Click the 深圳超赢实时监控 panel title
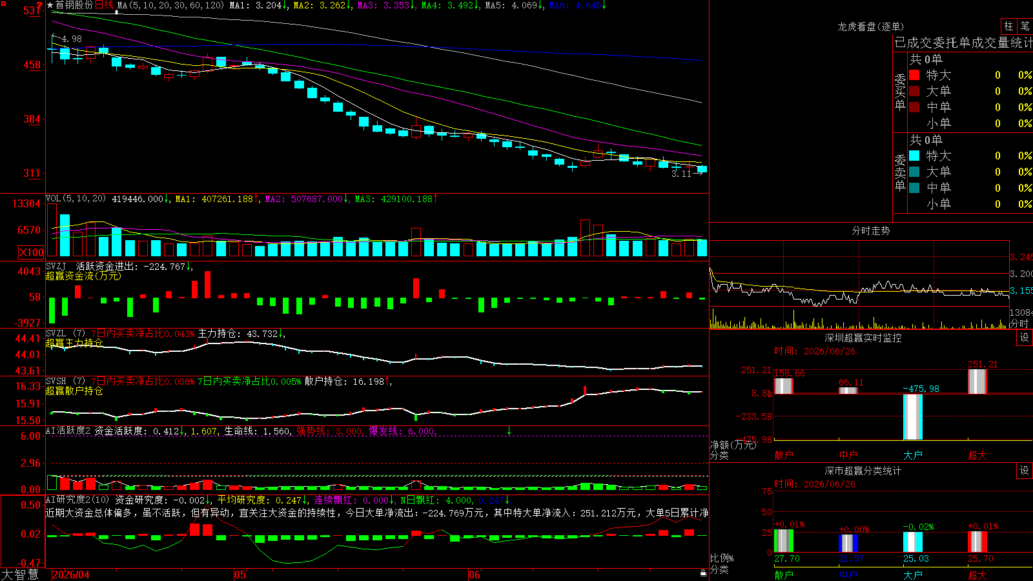Image resolution: width=1033 pixels, height=581 pixels. point(863,338)
